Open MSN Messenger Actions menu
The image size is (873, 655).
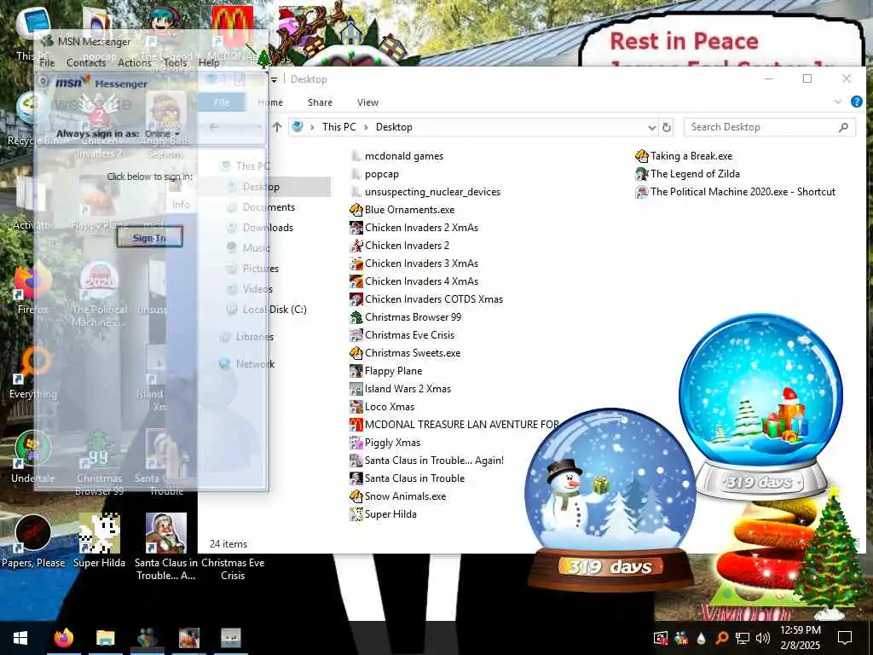[134, 63]
